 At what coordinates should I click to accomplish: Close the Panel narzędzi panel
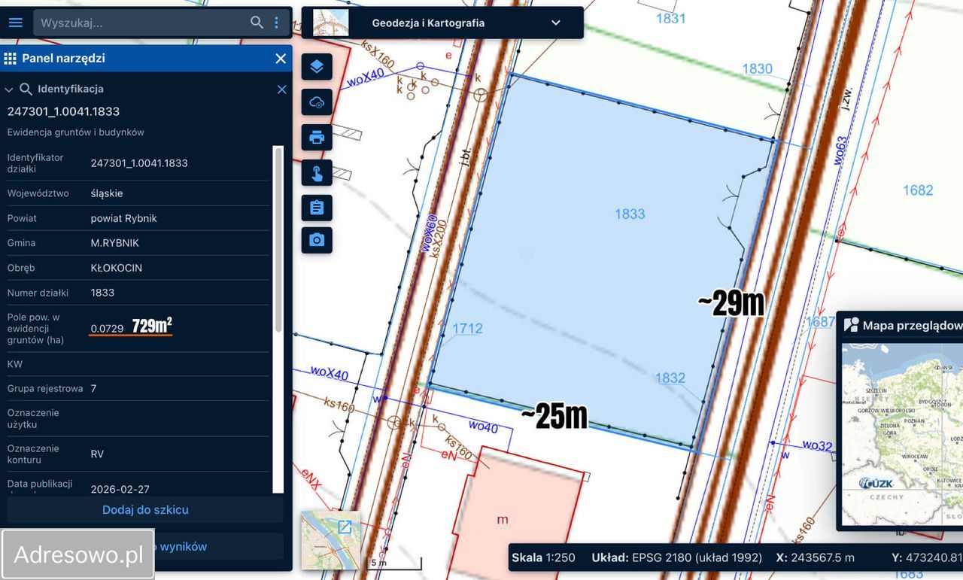pos(281,59)
